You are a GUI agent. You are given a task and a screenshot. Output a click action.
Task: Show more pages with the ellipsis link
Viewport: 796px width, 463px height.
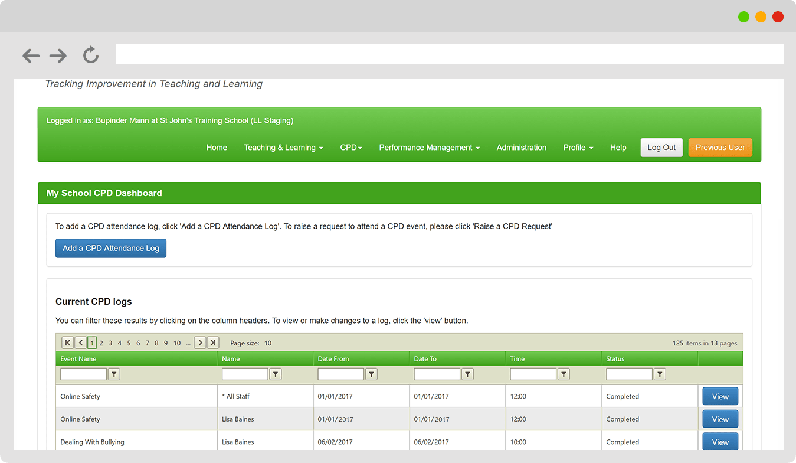188,343
